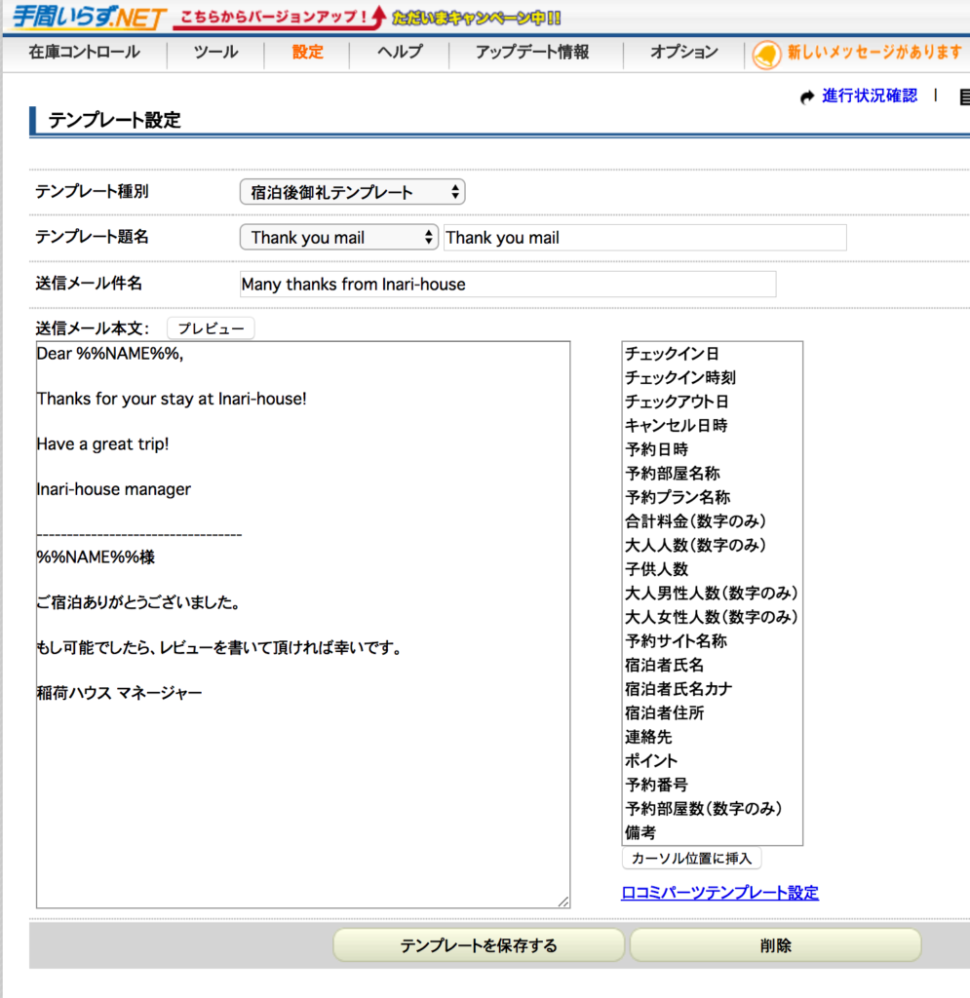Click the mail body text area
Viewport: 970px width, 998px height.
click(302, 780)
